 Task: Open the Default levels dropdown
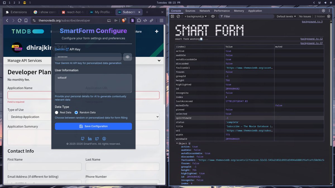[x=286, y=16]
